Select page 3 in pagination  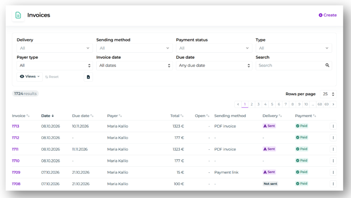(258, 104)
